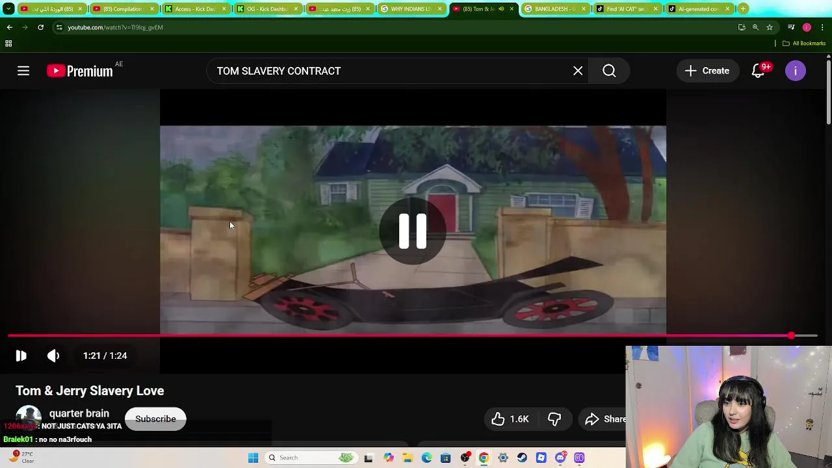Mute the Tom & Jerry tab audio icon

(501, 9)
